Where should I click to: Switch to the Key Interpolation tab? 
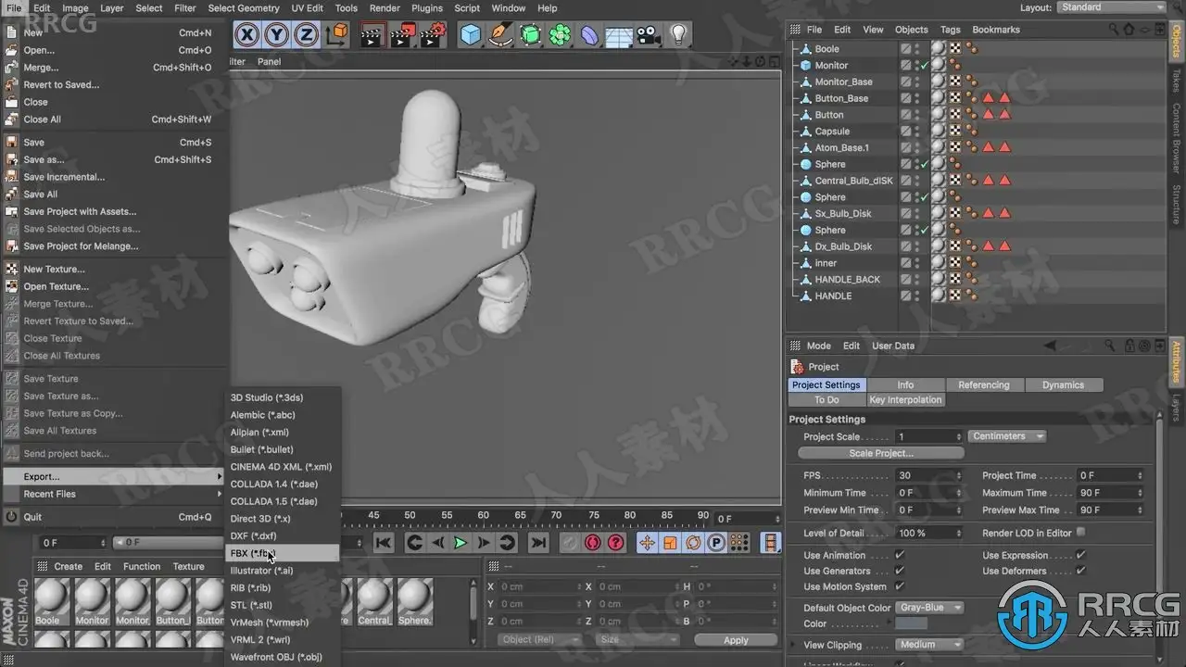coord(905,400)
